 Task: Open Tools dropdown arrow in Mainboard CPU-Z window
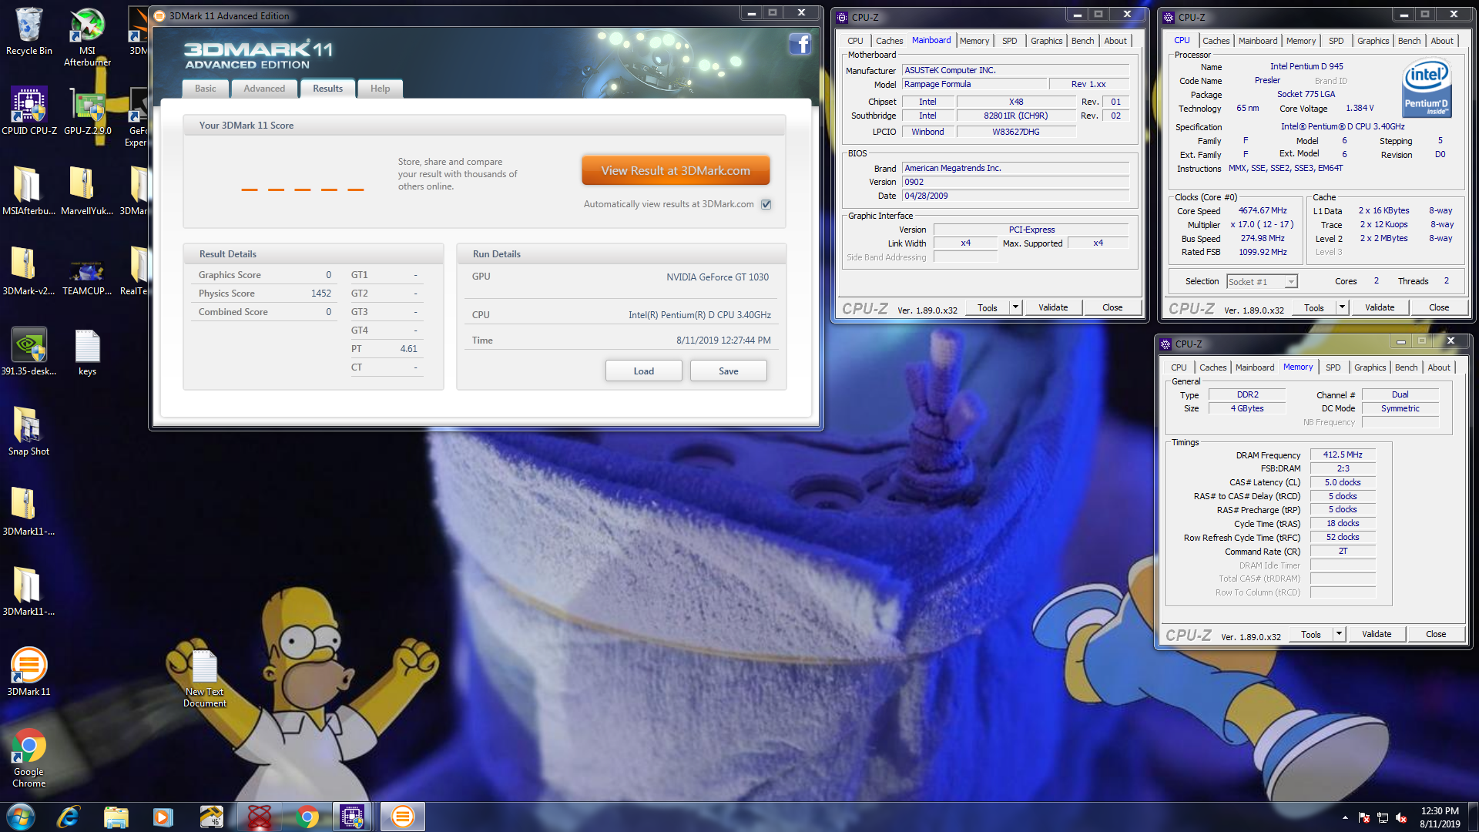[1015, 307]
